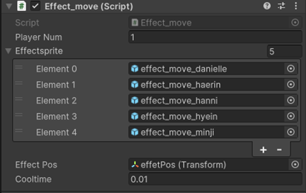This screenshot has width=306, height=193.
Task: Open the preset selector sliders icon
Action: tap(281, 6)
